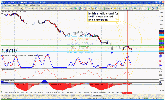Switch chart to M15 timeframe

(49, 8)
